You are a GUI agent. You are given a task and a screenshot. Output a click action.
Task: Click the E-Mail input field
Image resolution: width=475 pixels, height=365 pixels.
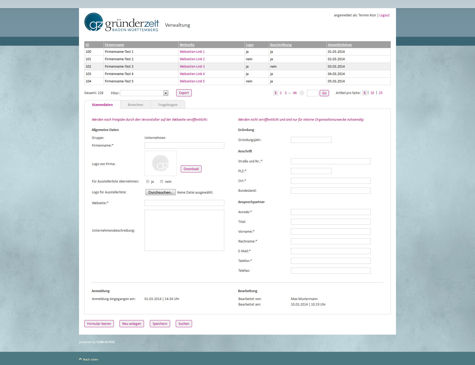click(x=331, y=251)
